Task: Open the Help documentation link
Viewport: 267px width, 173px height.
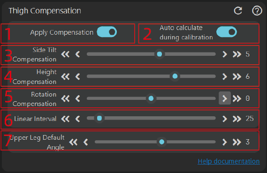Action: point(229,161)
